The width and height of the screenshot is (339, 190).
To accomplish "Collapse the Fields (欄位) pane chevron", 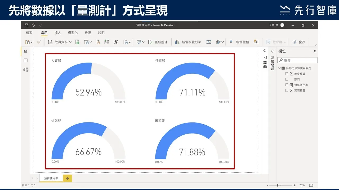I will (315, 51).
